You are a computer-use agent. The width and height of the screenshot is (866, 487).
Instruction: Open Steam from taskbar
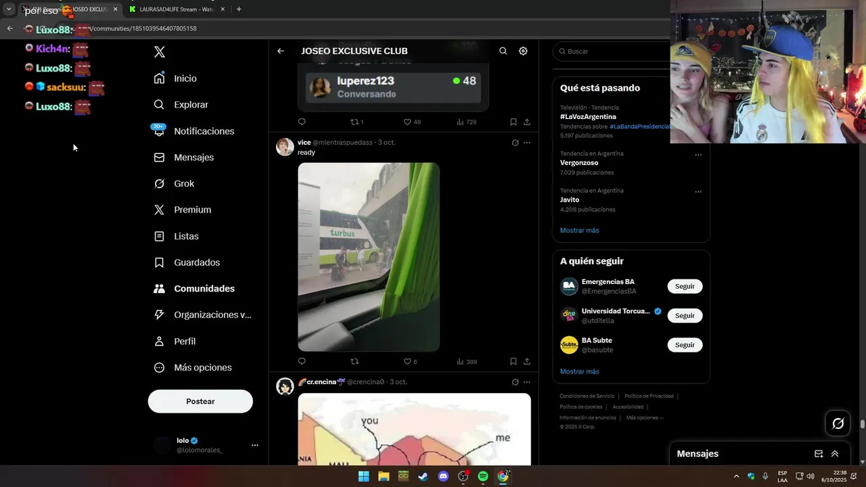click(423, 476)
